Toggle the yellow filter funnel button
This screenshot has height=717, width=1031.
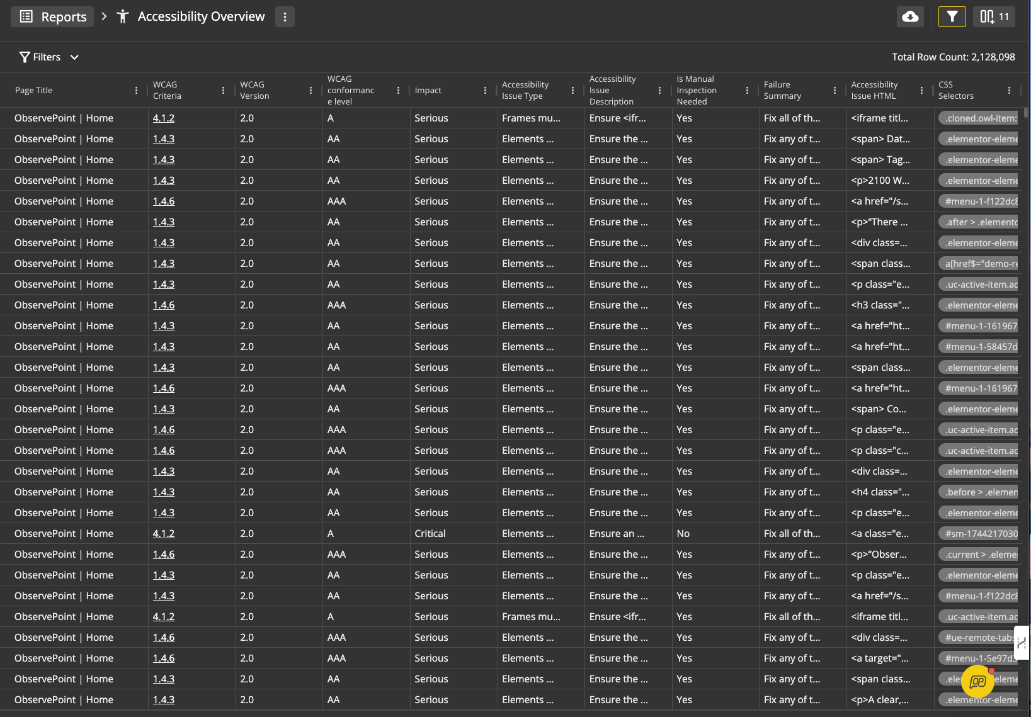(952, 17)
